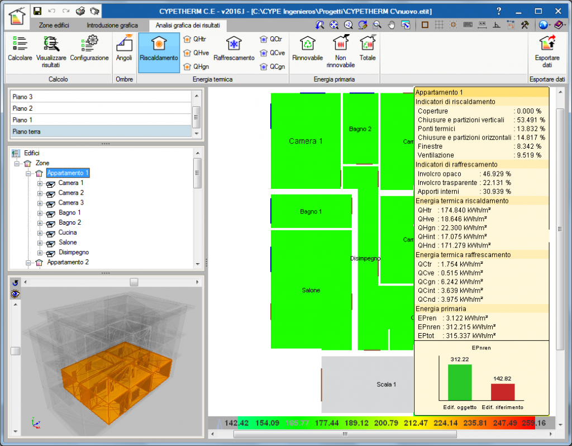Click the zoom extents tool with four arrows
The height and width of the screenshot is (446, 572).
[x=334, y=25]
